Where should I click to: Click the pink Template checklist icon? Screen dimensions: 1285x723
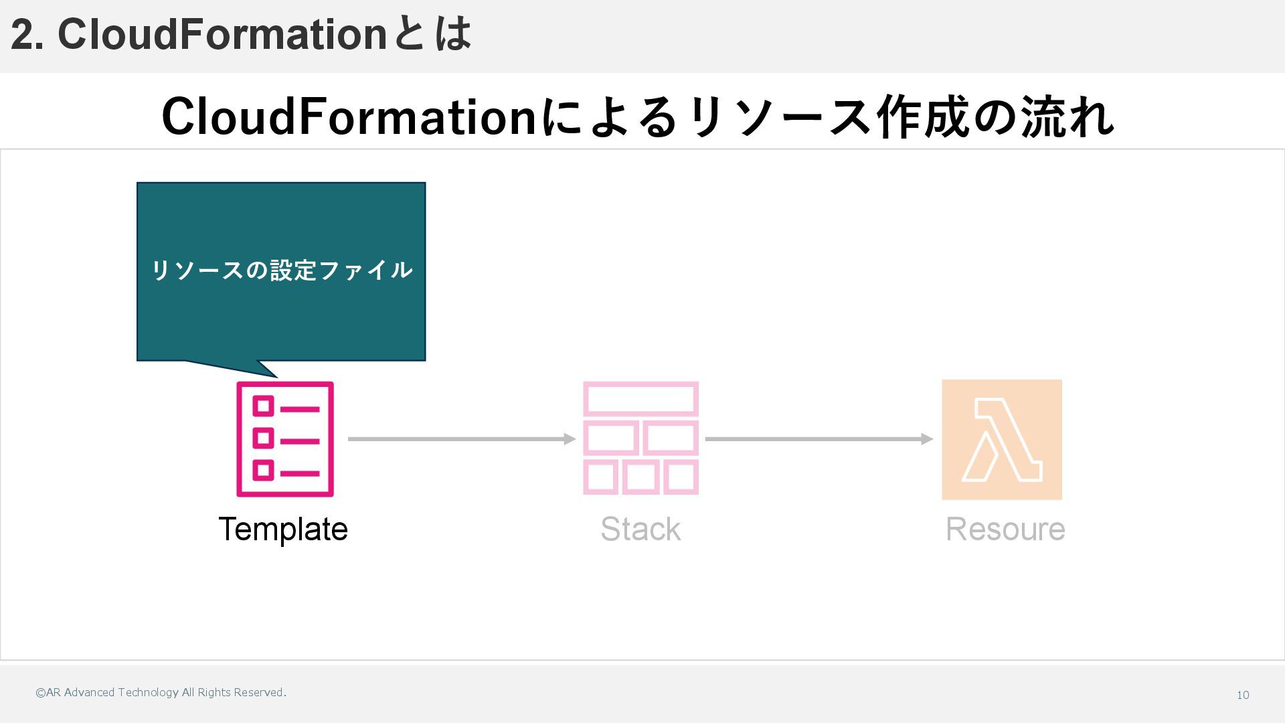pyautogui.click(x=284, y=439)
